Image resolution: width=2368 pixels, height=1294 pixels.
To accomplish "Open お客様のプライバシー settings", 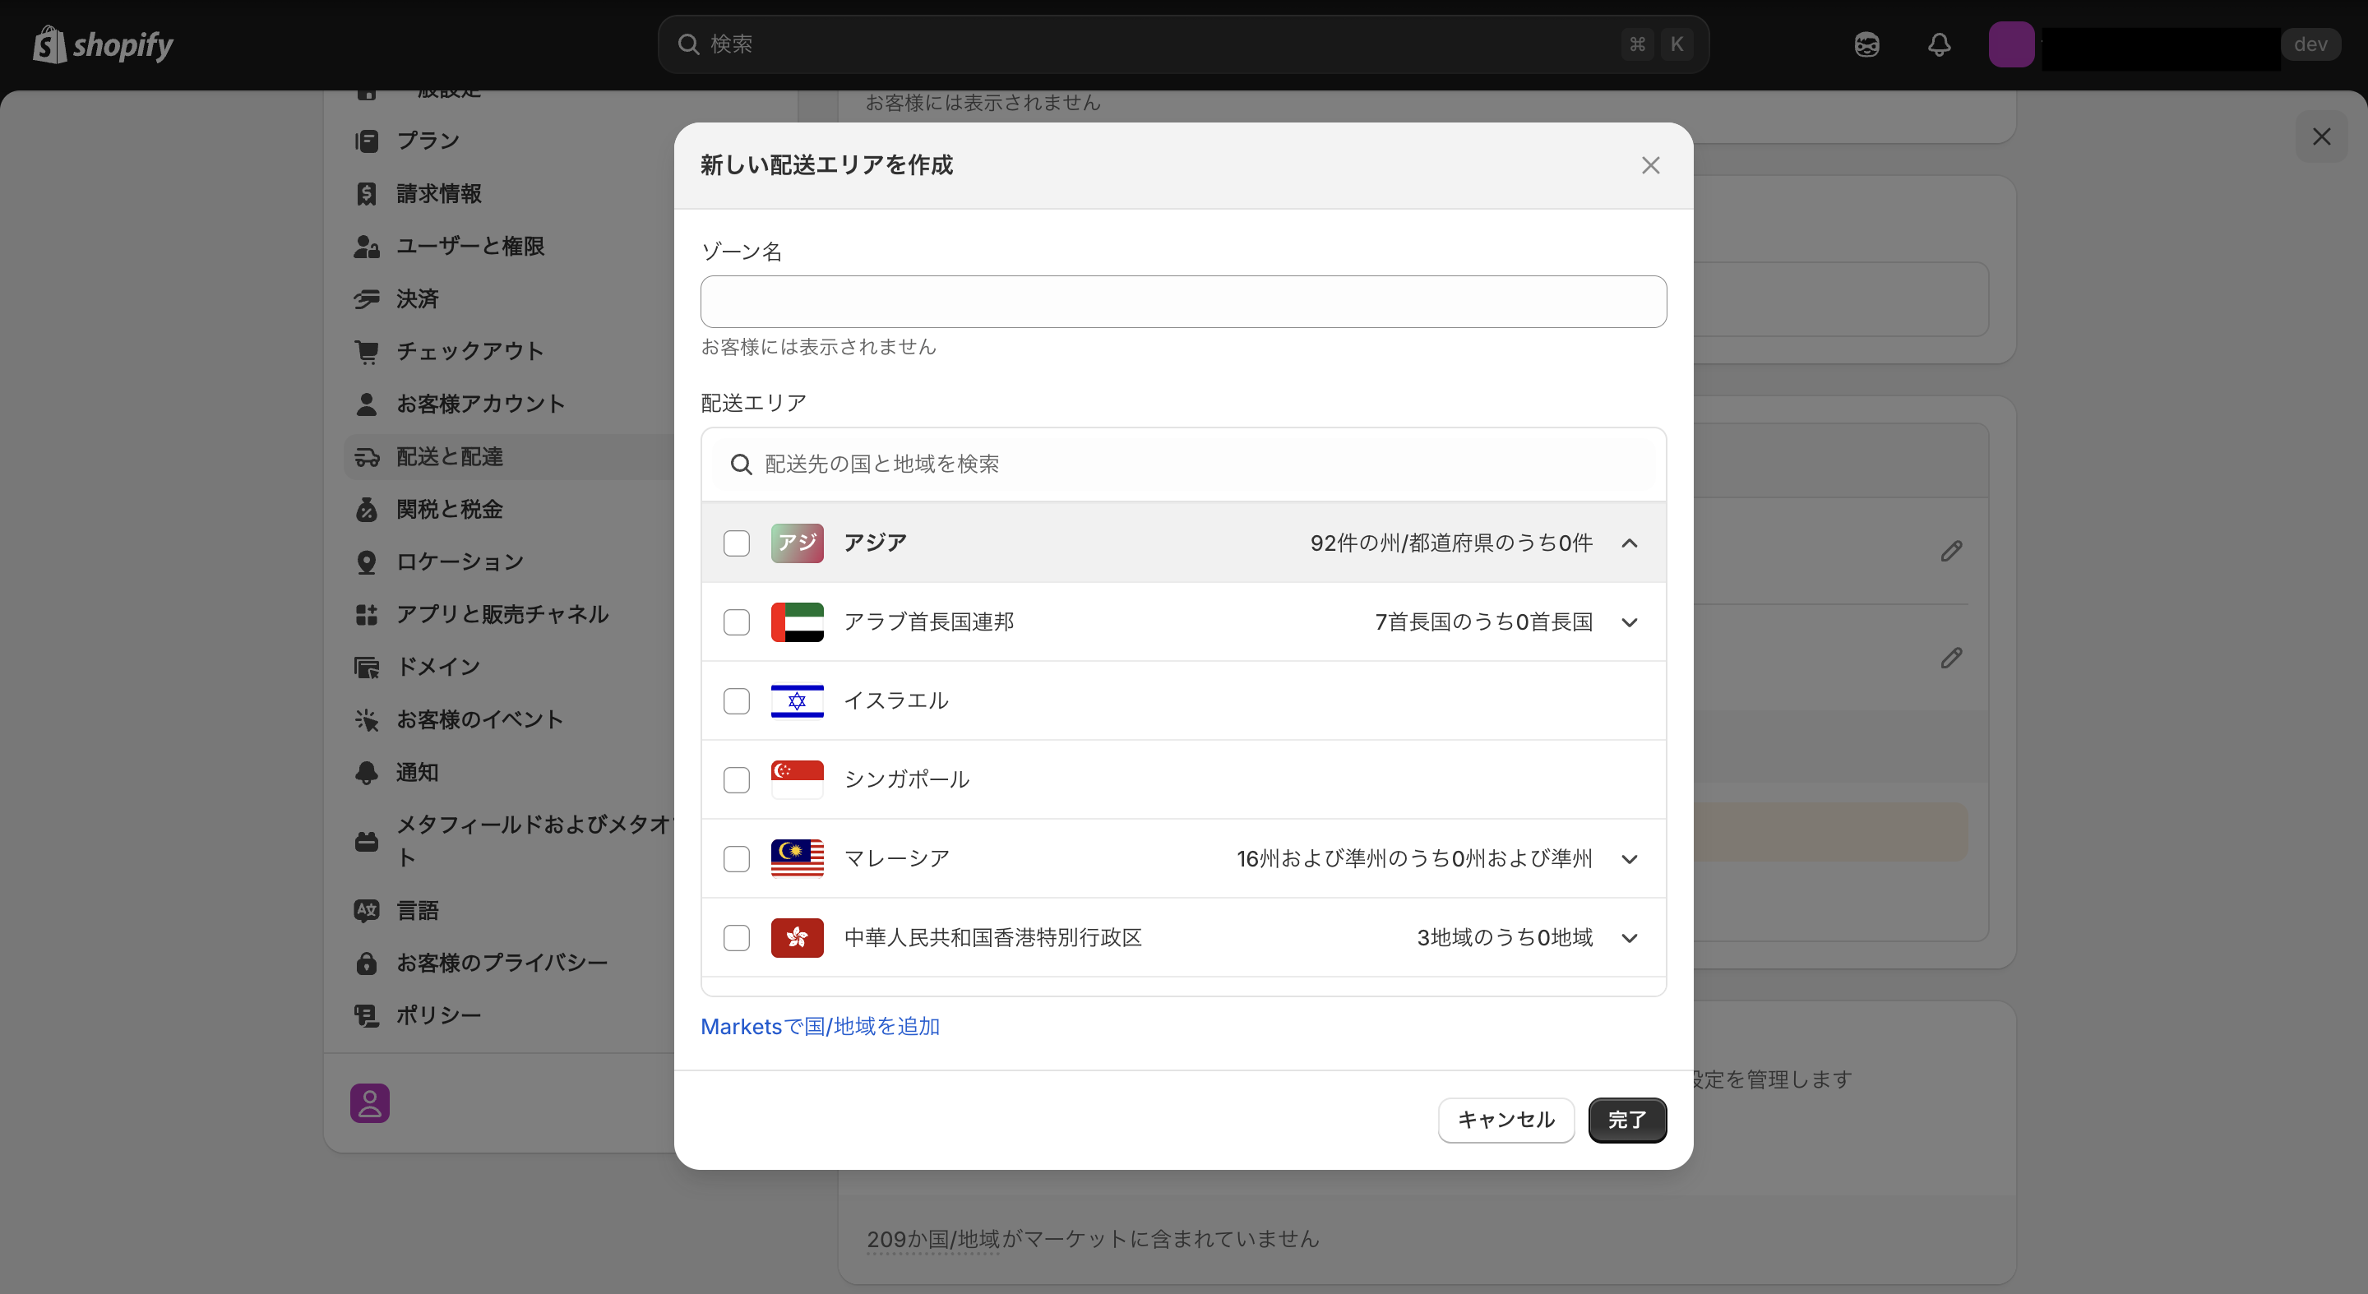I will 501,964.
